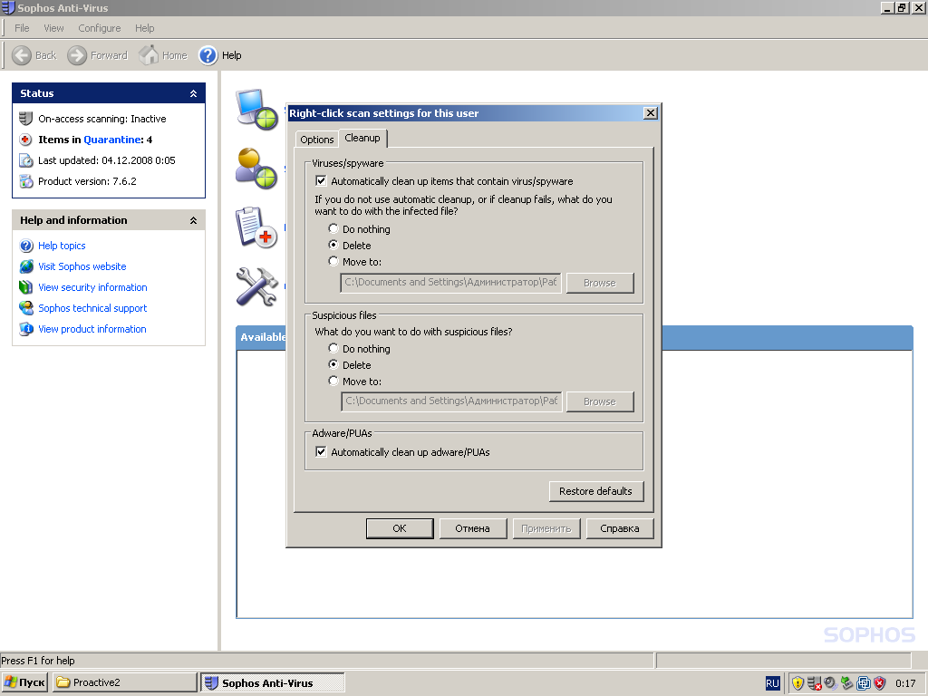Click the suspicious files Move to path field
Viewport: 928px width, 696px height.
coord(450,401)
